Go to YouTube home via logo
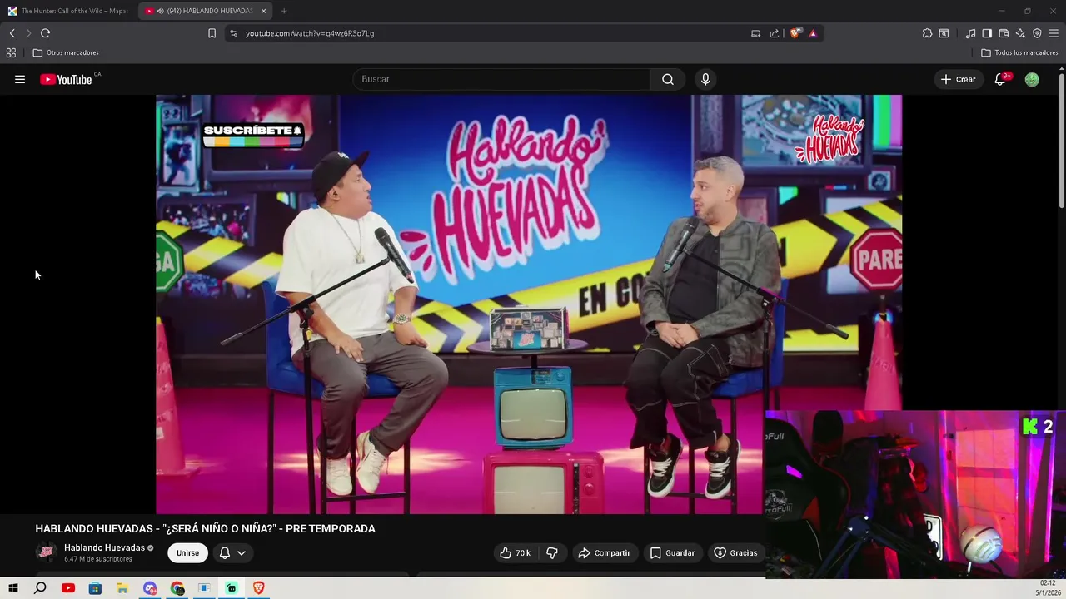Screen dimensions: 1066x599 pos(66,79)
